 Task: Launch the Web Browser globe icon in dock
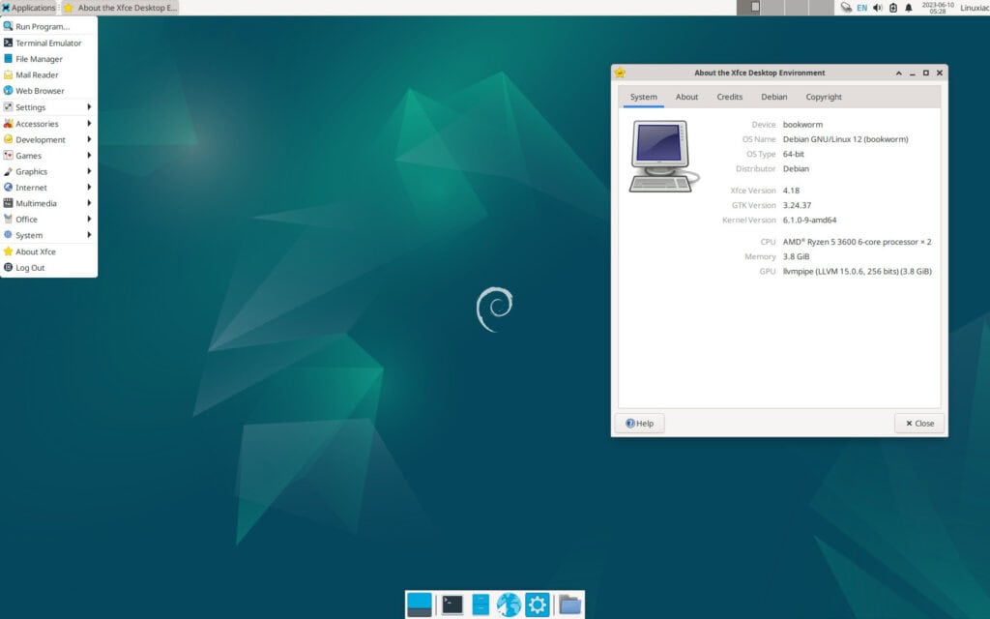(x=509, y=603)
